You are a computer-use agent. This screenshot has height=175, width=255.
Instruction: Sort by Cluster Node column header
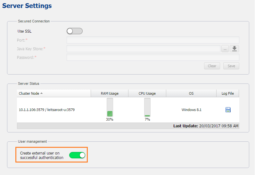(29, 93)
